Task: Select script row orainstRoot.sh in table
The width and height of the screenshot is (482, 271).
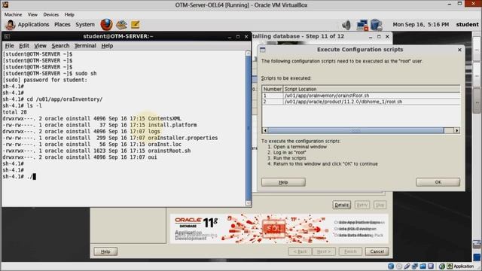Action: pos(361,96)
